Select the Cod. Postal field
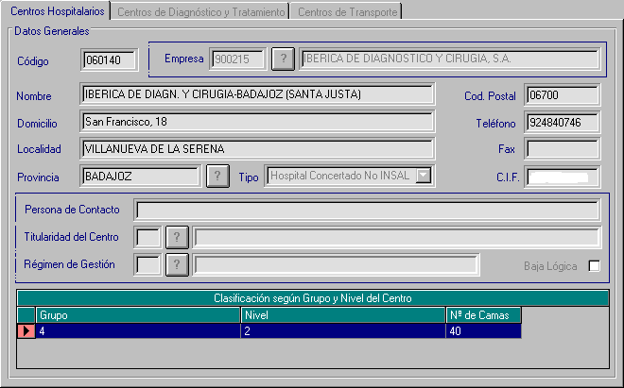 [x=563, y=95]
